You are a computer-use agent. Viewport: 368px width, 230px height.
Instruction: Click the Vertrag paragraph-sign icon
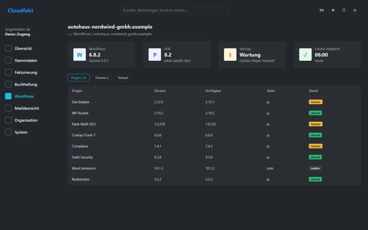pyautogui.click(x=230, y=55)
